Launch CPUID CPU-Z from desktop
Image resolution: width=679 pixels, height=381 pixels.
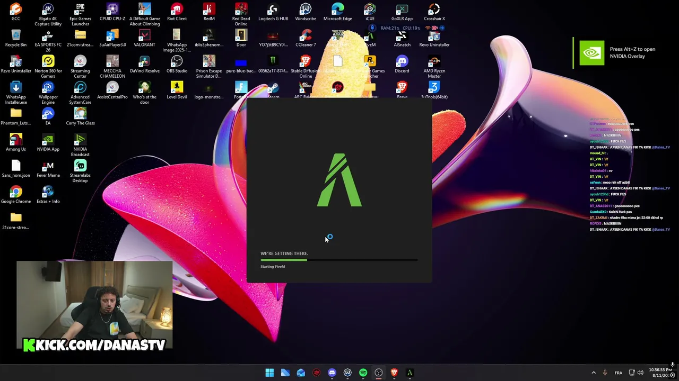point(112,12)
